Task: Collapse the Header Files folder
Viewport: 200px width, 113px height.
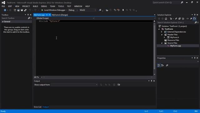Action: pos(162,35)
